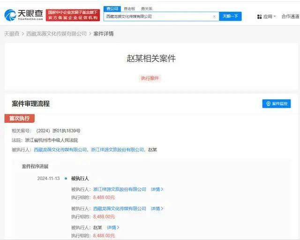Clear search field with the X icon
The image size is (300, 240).
[214, 17]
